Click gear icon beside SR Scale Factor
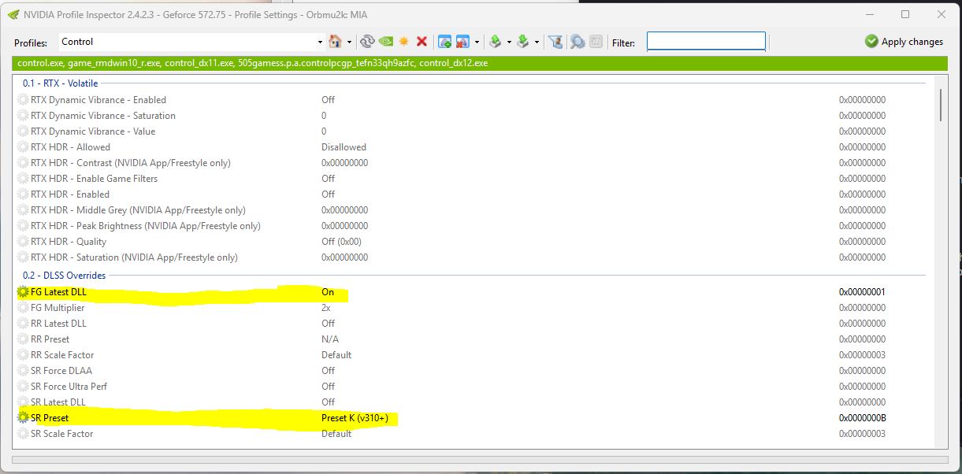 (x=23, y=434)
